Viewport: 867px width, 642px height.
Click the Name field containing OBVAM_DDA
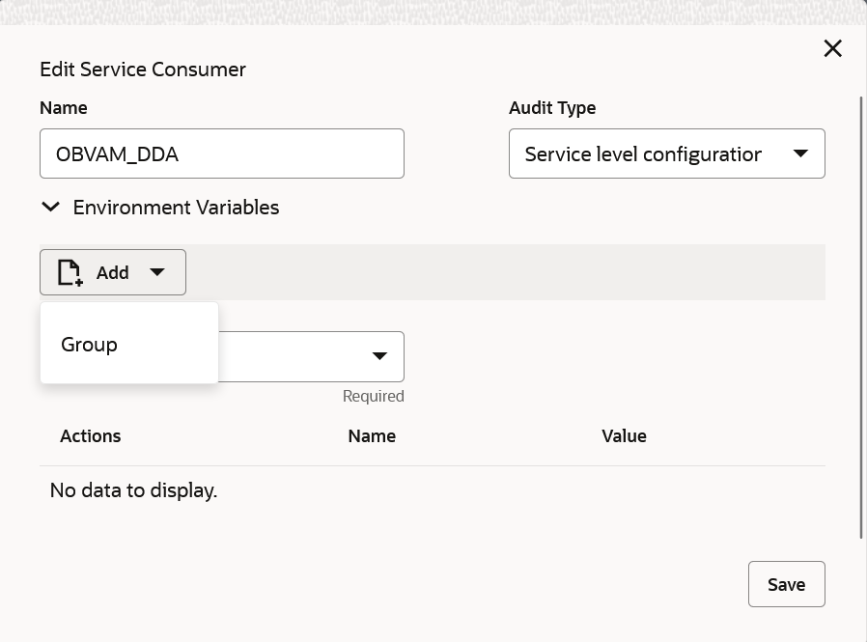click(222, 154)
